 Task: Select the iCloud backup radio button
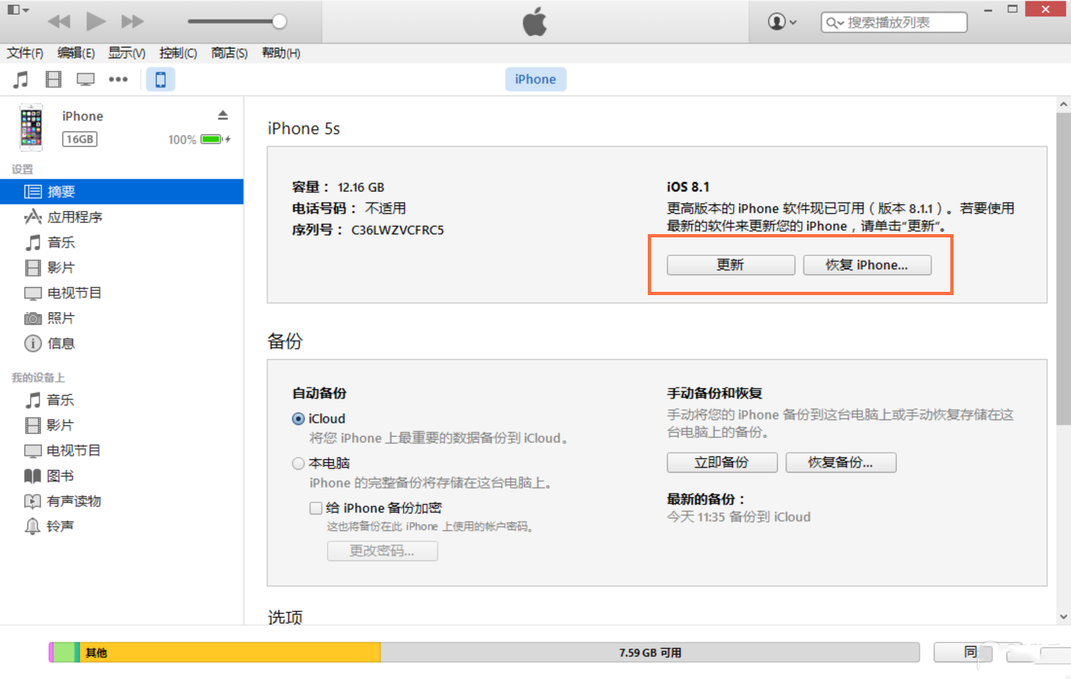pos(298,419)
